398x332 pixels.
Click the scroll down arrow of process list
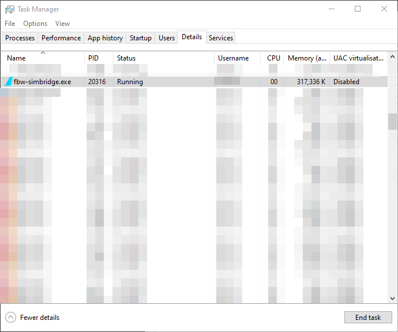393,299
